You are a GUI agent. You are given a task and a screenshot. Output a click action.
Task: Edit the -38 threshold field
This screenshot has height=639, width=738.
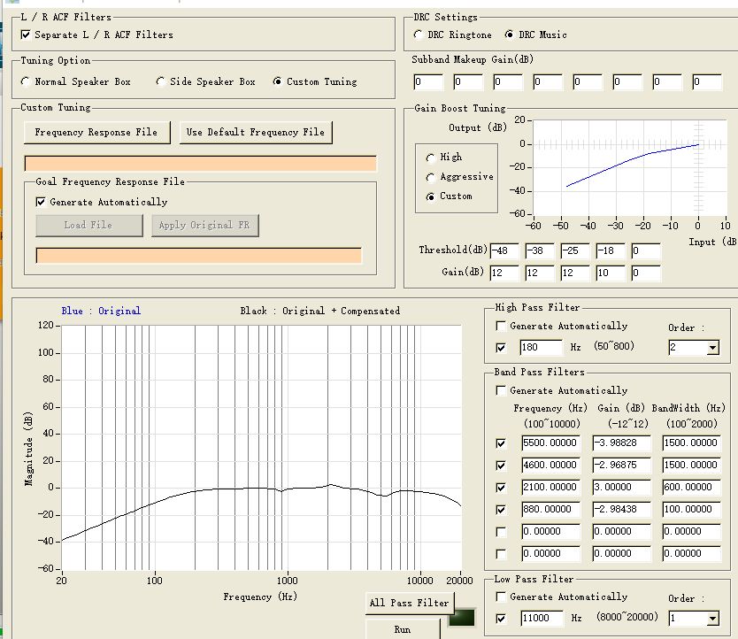pyautogui.click(x=540, y=250)
